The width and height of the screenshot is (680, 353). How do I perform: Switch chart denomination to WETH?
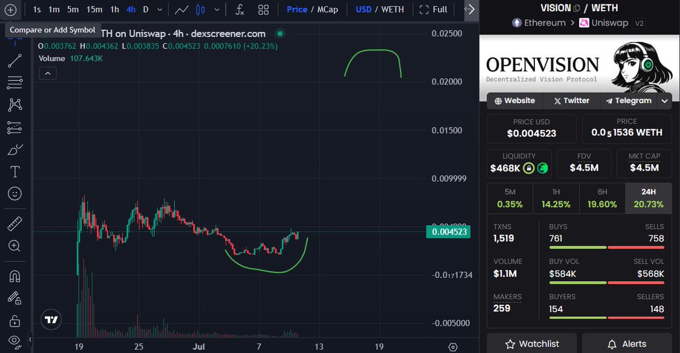tap(393, 10)
